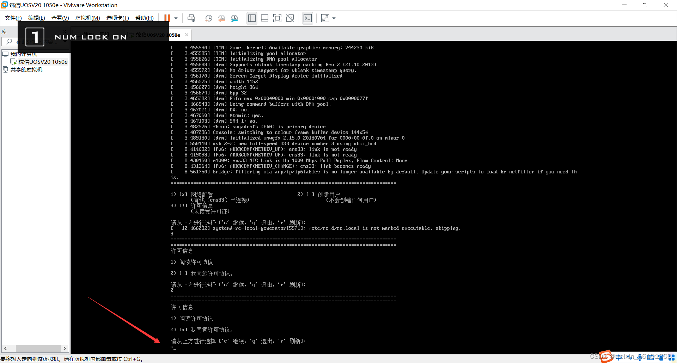Toggle the library sidebar visibility
Screen dimensions: 677x363
coord(252,18)
